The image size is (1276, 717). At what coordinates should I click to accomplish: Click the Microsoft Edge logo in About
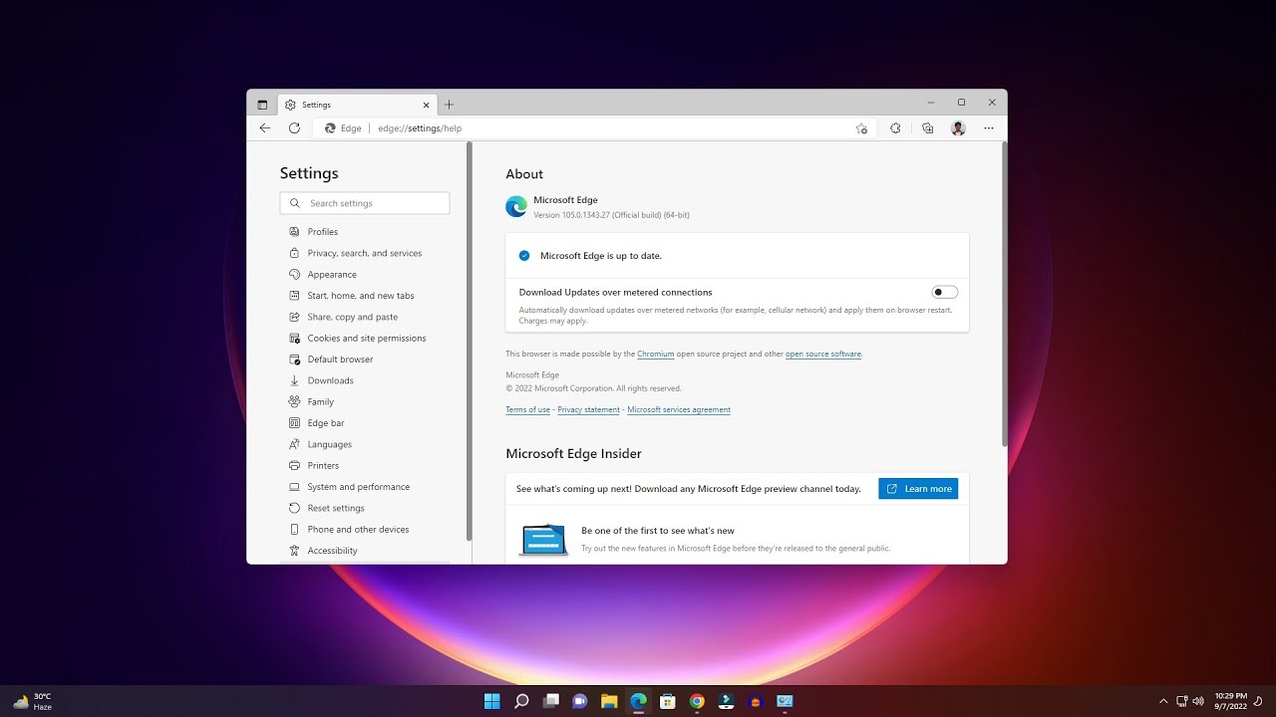pyautogui.click(x=516, y=206)
